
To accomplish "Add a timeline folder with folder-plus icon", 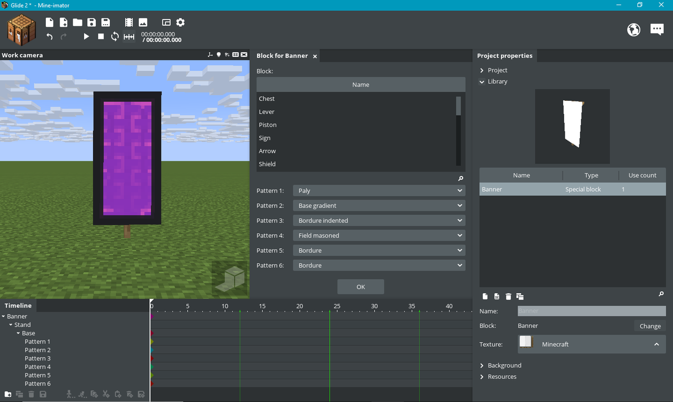I will [x=8, y=394].
